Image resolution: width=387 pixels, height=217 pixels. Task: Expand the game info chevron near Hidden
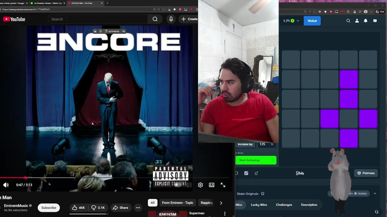point(375,193)
